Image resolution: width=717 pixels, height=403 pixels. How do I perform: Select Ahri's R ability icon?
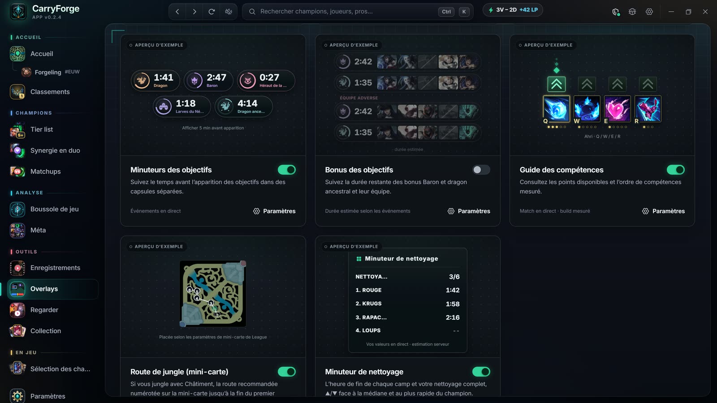click(648, 109)
